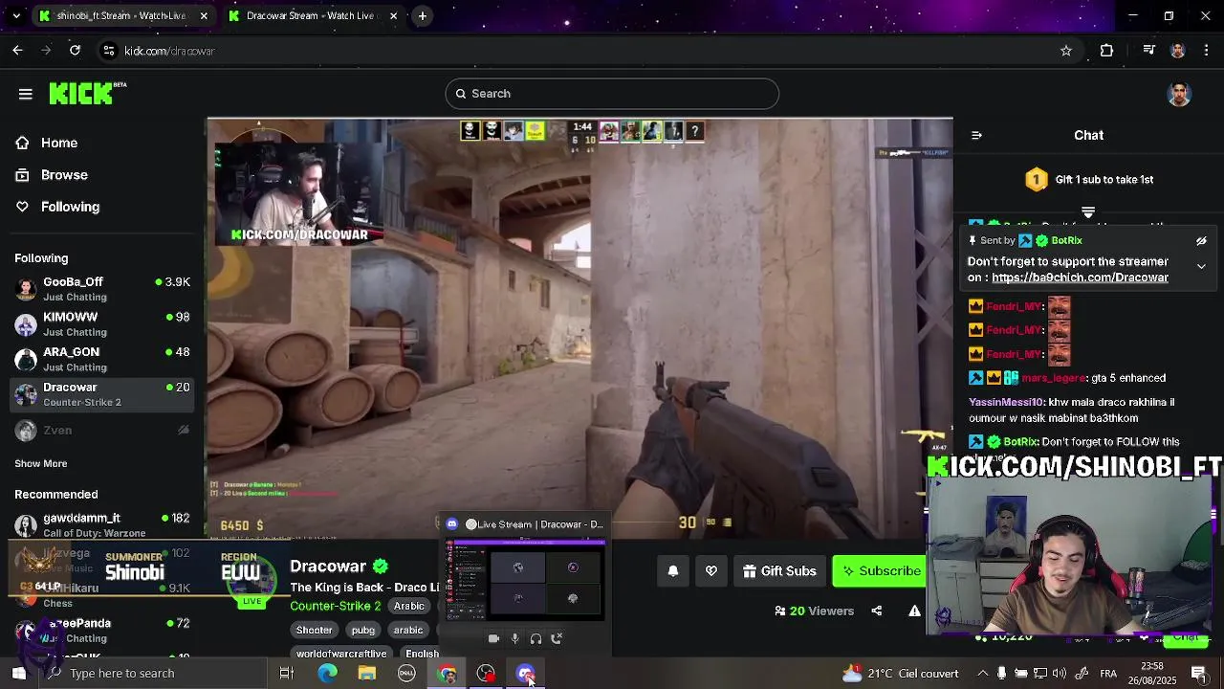Click the 20 Viewers count

(x=814, y=611)
